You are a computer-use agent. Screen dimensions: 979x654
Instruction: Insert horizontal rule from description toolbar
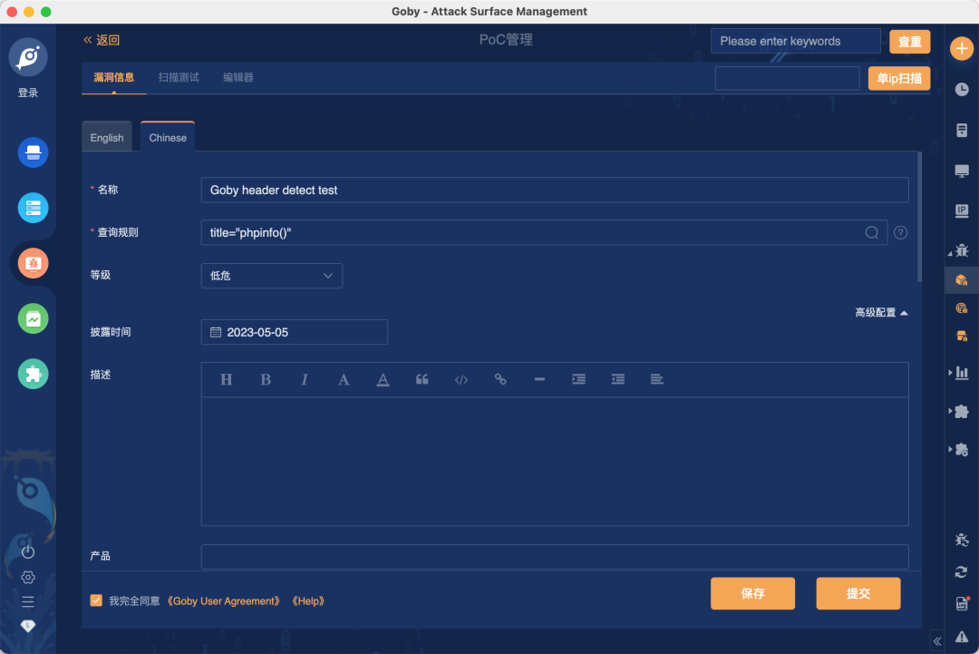click(539, 379)
